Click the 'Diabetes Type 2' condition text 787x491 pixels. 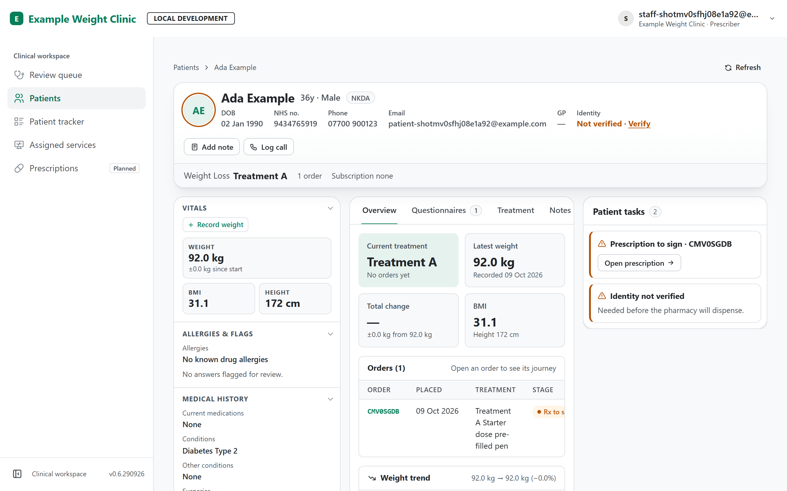tap(210, 451)
